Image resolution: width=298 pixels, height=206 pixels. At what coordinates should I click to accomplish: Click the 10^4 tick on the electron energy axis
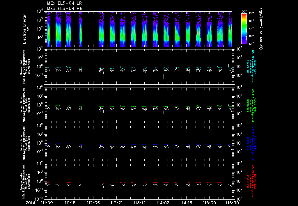[40, 11]
